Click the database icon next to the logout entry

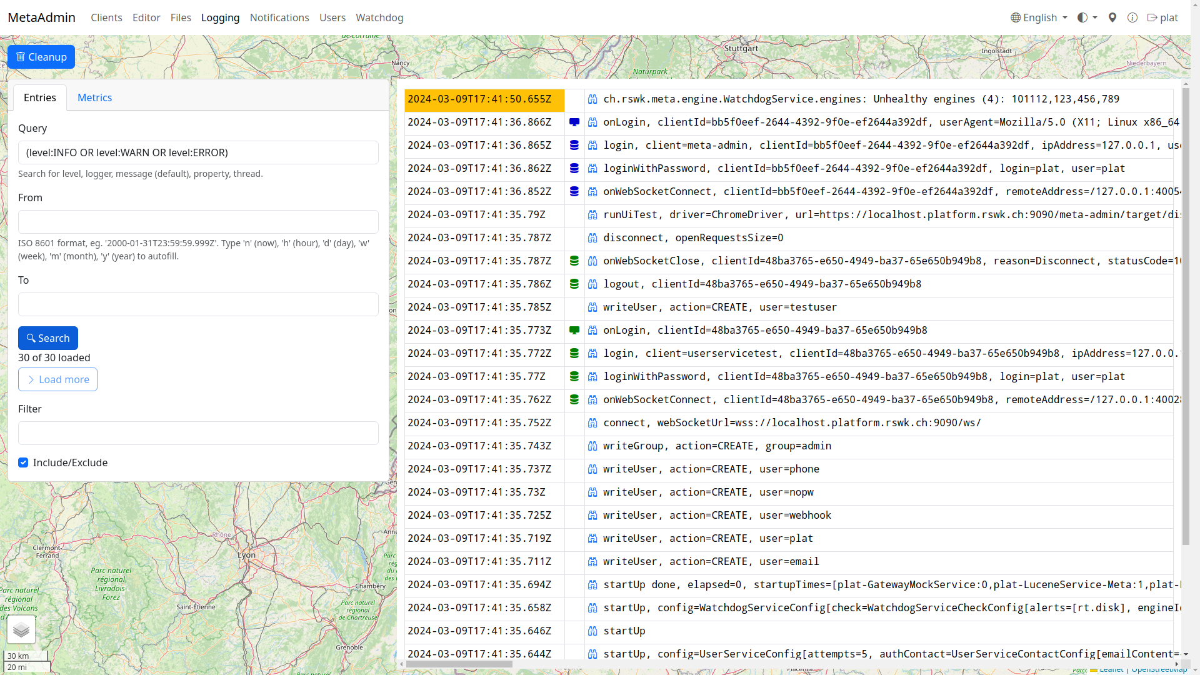click(x=574, y=284)
